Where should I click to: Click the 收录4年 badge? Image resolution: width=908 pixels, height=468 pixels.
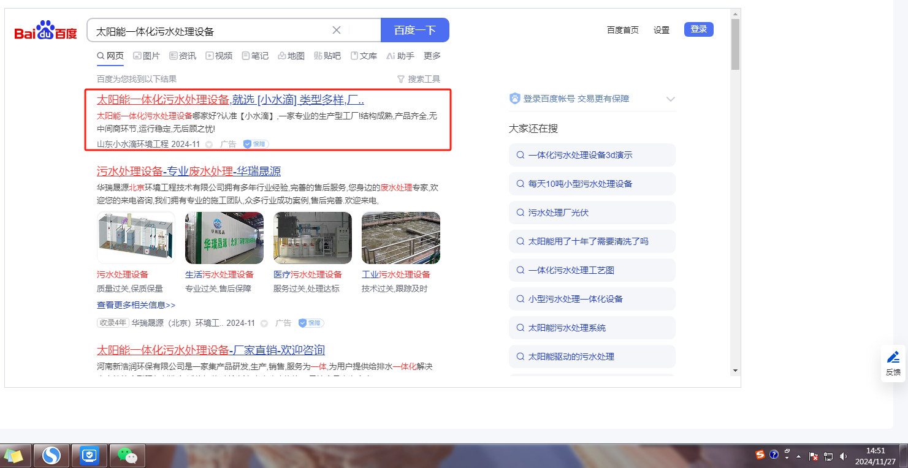tap(113, 323)
